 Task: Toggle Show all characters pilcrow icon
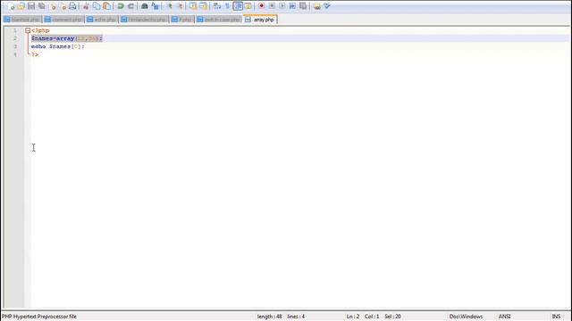(227, 6)
